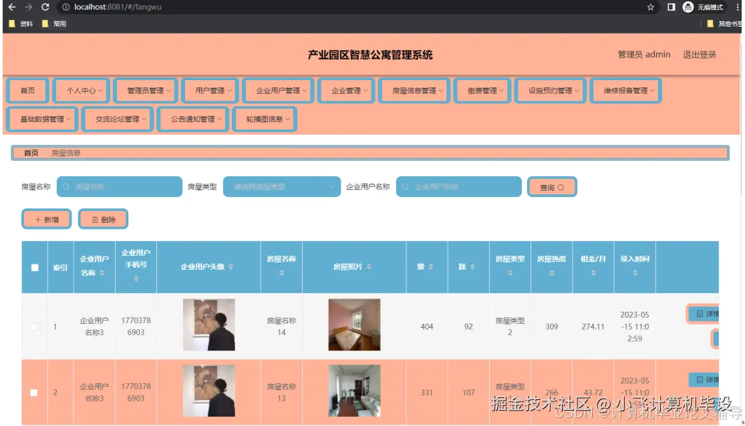
Task: Sort by 企业用户手机号 column sort icon
Action: (136, 279)
